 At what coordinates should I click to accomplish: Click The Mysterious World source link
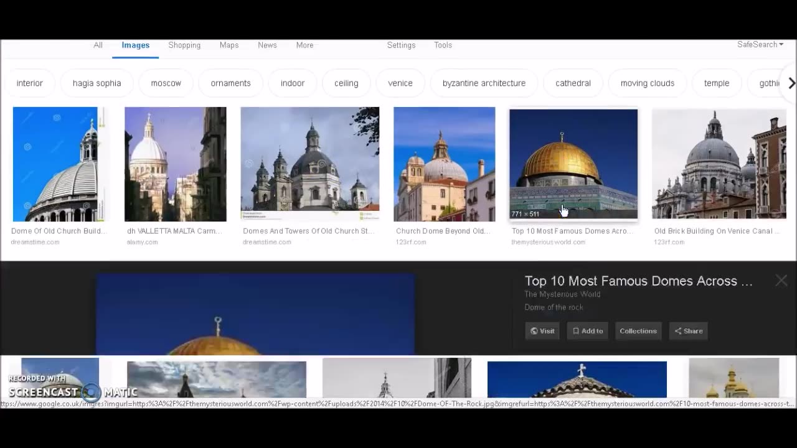click(x=562, y=294)
